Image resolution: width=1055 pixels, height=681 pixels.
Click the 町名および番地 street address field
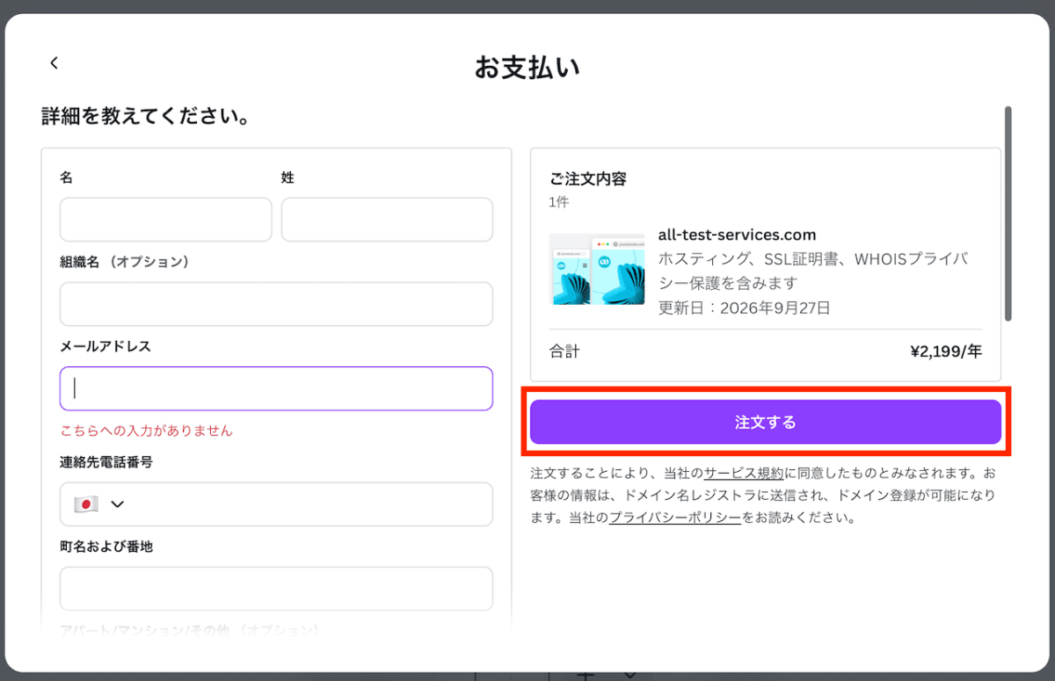coord(276,589)
